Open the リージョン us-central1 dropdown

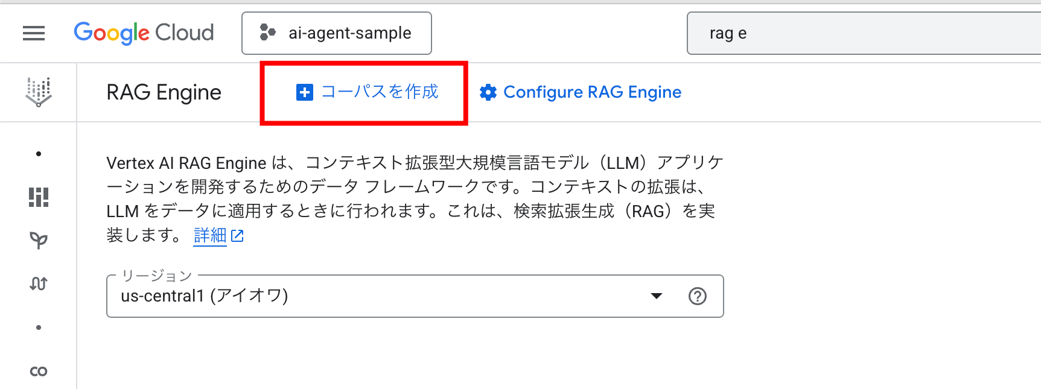coord(415,296)
